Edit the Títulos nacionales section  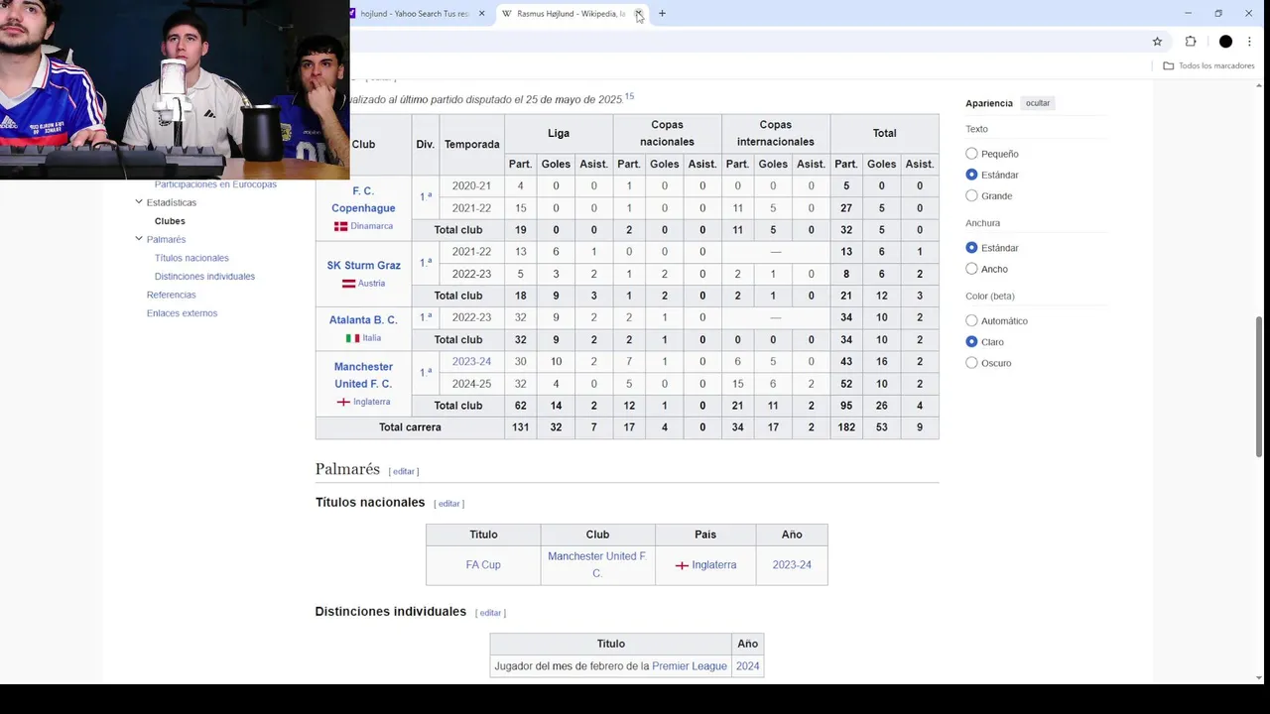click(x=449, y=504)
